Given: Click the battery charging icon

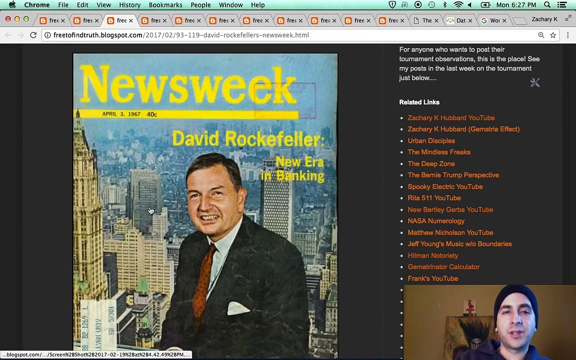Looking at the screenshot, I should pyautogui.click(x=485, y=5).
